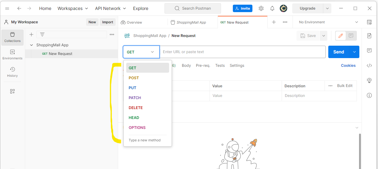378x169 pixels.
Task: Open the Send options dropdown arrow
Action: [x=354, y=52]
